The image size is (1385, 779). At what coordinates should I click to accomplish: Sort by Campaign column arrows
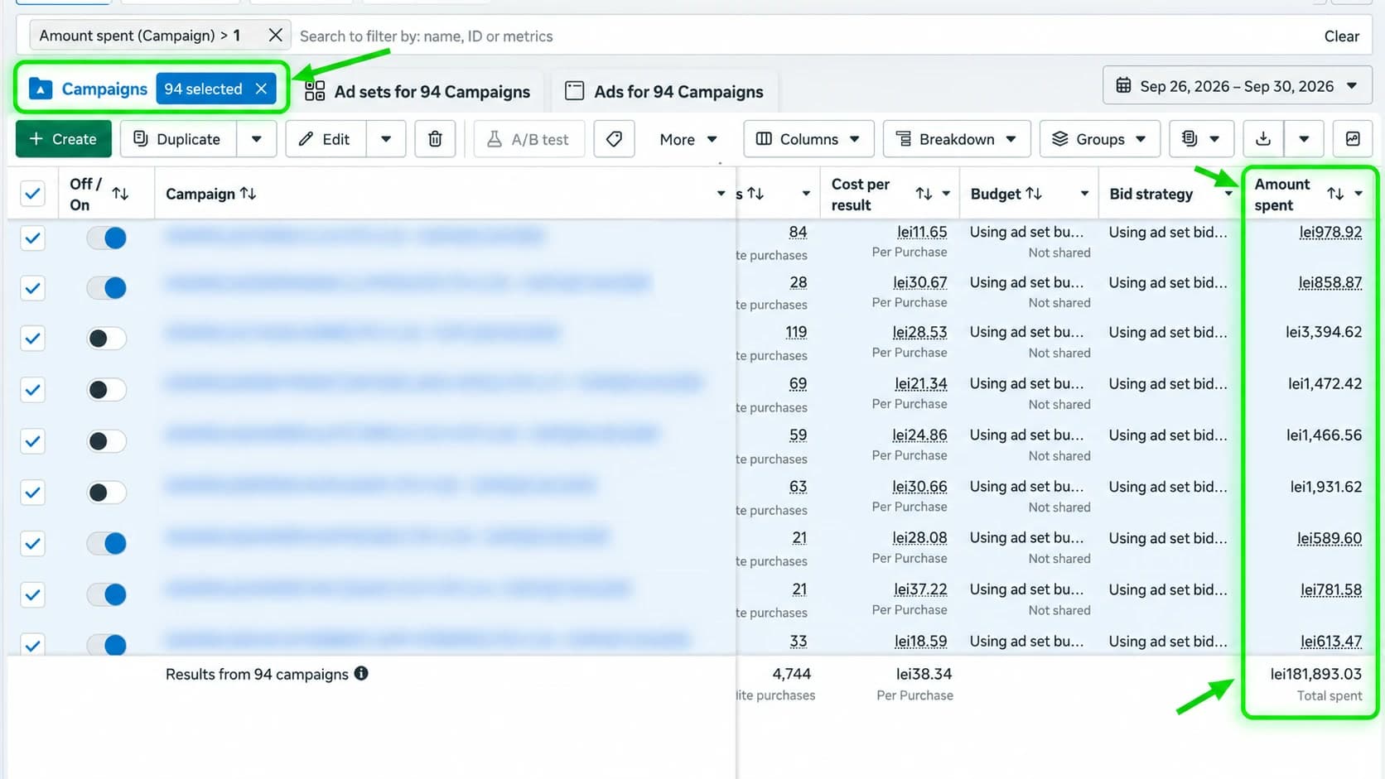pos(248,194)
